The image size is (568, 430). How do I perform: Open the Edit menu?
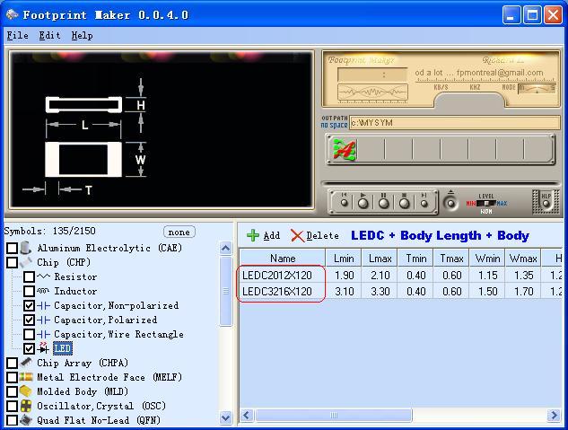point(49,35)
